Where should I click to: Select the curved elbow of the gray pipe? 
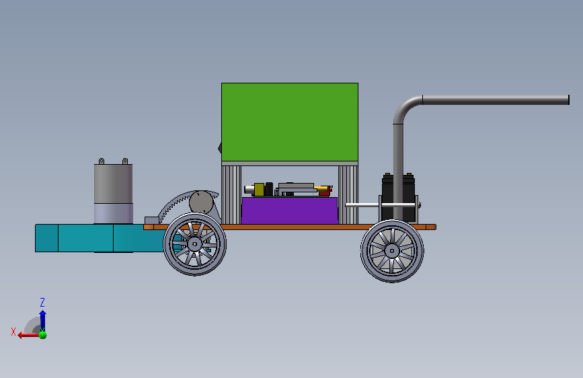click(405, 108)
